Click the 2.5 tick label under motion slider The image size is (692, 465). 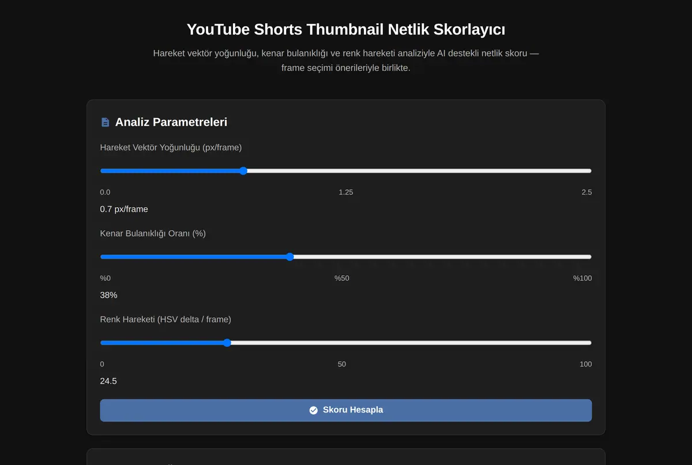pos(586,192)
